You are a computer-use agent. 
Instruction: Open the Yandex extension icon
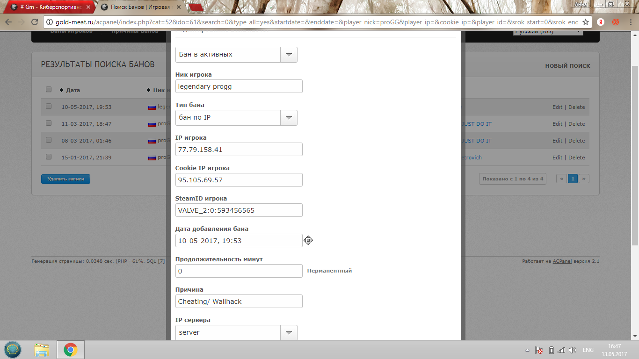601,22
